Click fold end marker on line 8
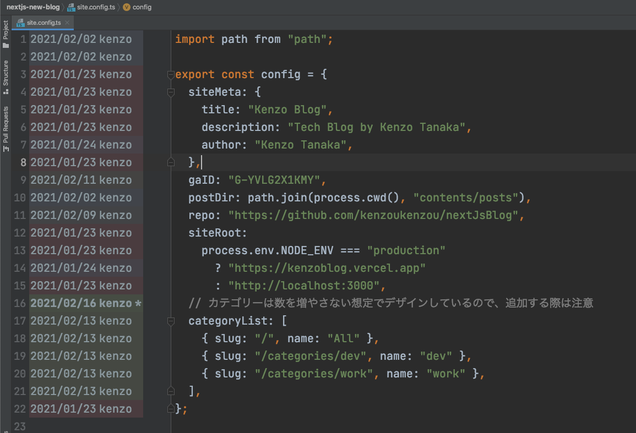636x433 pixels. (x=171, y=162)
